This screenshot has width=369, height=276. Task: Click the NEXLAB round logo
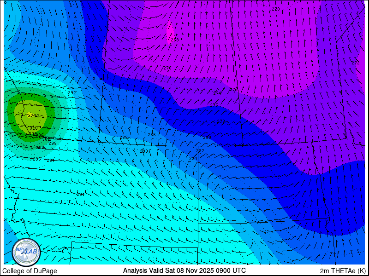coord(26,252)
